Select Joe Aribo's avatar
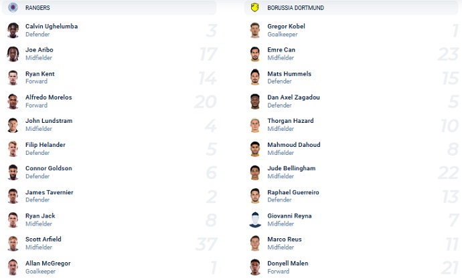This screenshot has height=279, width=462. [13, 54]
